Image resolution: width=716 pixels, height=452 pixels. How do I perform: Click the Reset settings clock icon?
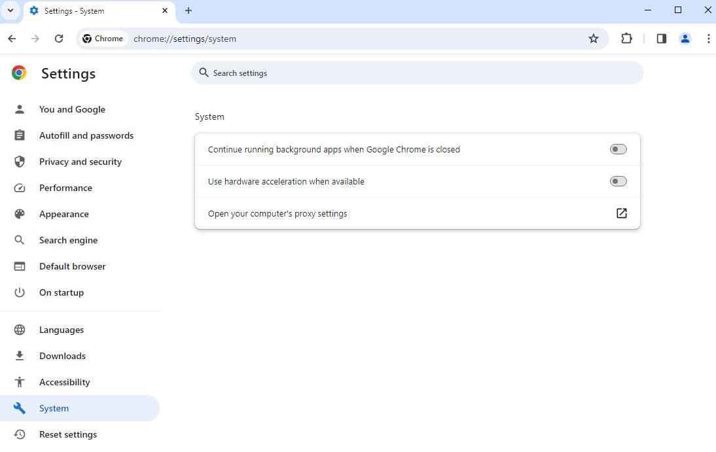(x=20, y=434)
